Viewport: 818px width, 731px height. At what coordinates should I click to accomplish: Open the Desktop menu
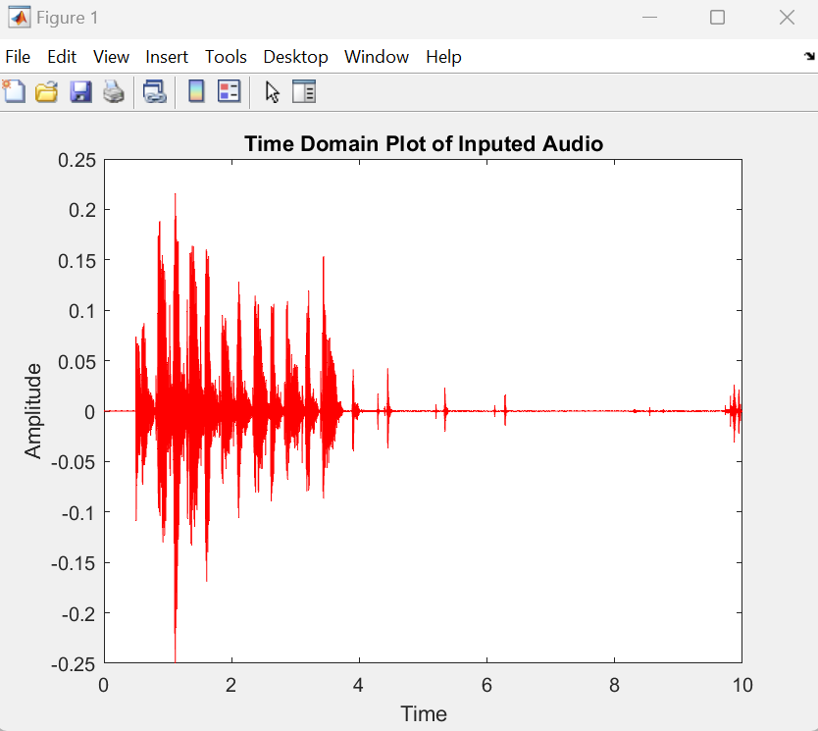click(x=295, y=56)
